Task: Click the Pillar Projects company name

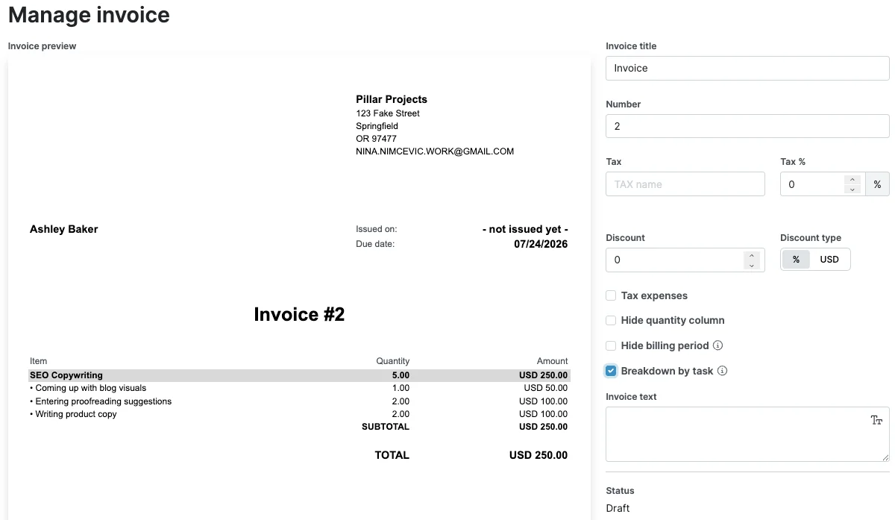Action: pyautogui.click(x=392, y=99)
